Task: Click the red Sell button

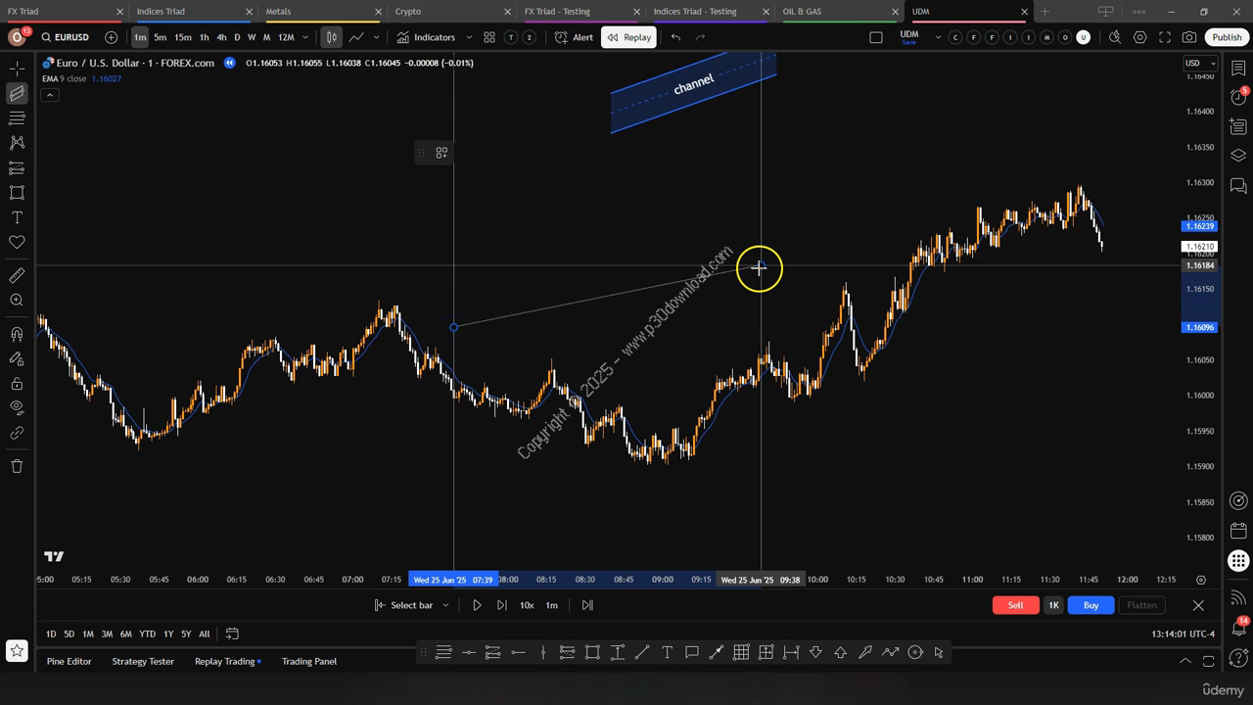Action: 1015,605
